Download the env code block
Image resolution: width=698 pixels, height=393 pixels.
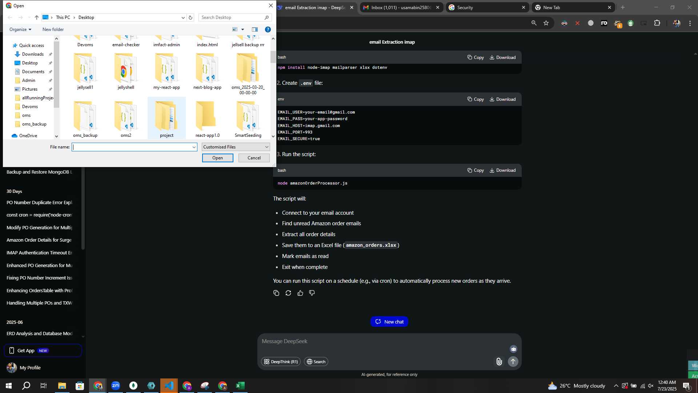click(x=502, y=99)
